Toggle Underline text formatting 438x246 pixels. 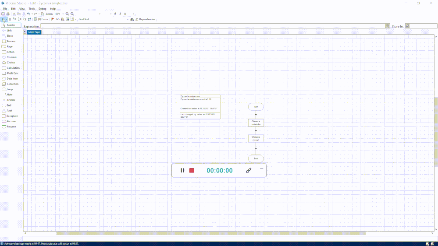pos(125,14)
